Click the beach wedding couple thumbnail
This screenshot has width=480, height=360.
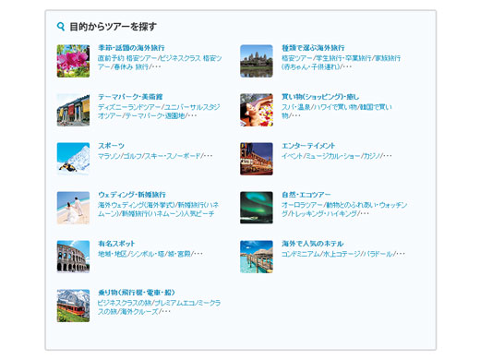[73, 208]
